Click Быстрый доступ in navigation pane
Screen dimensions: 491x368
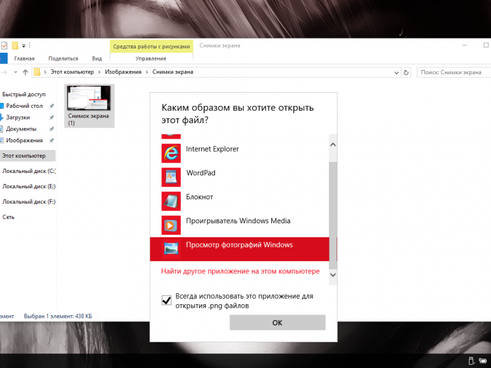click(x=24, y=94)
